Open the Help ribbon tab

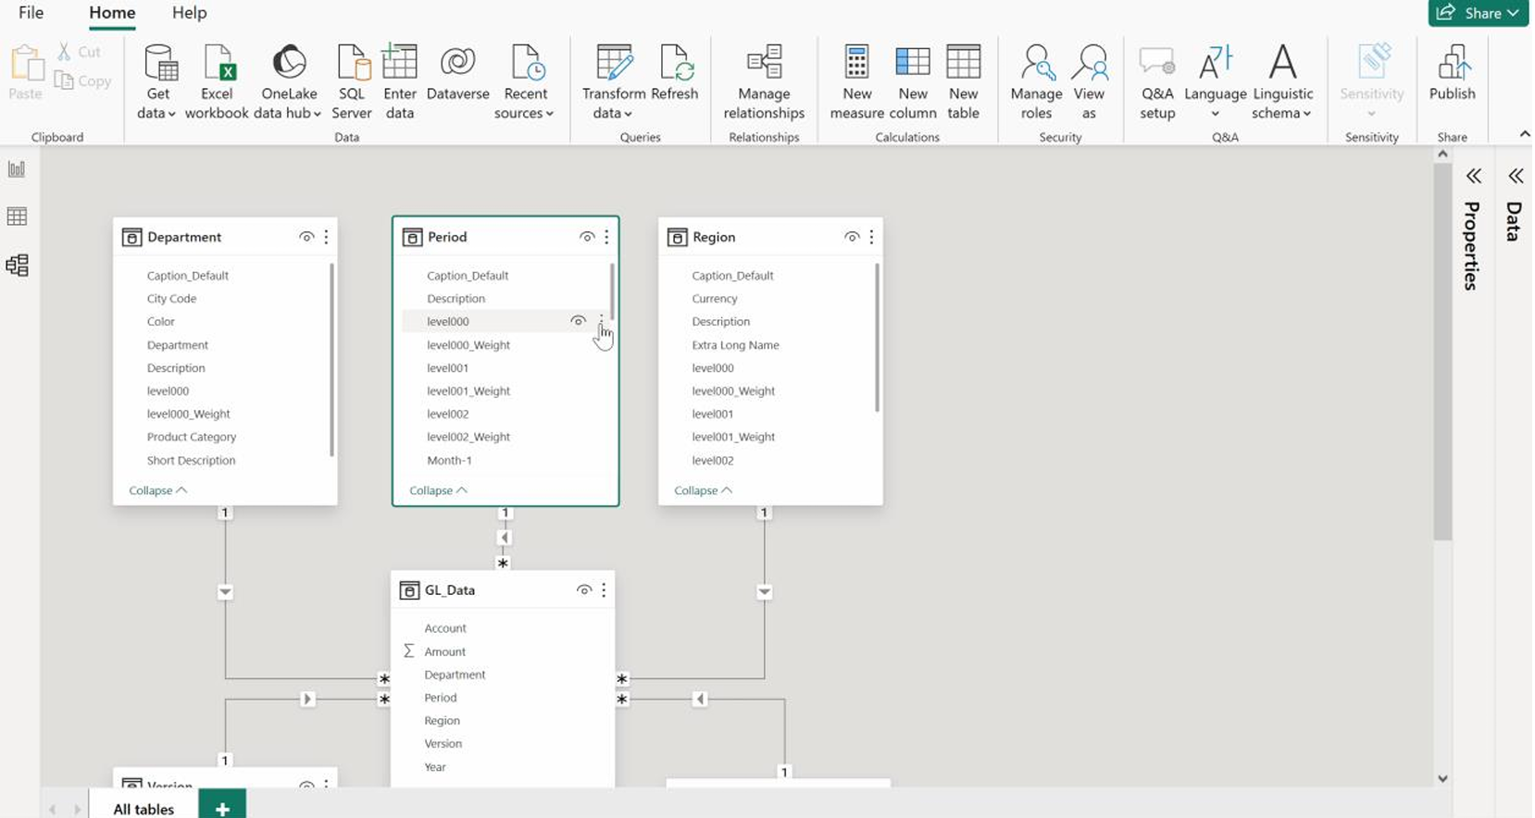[190, 13]
